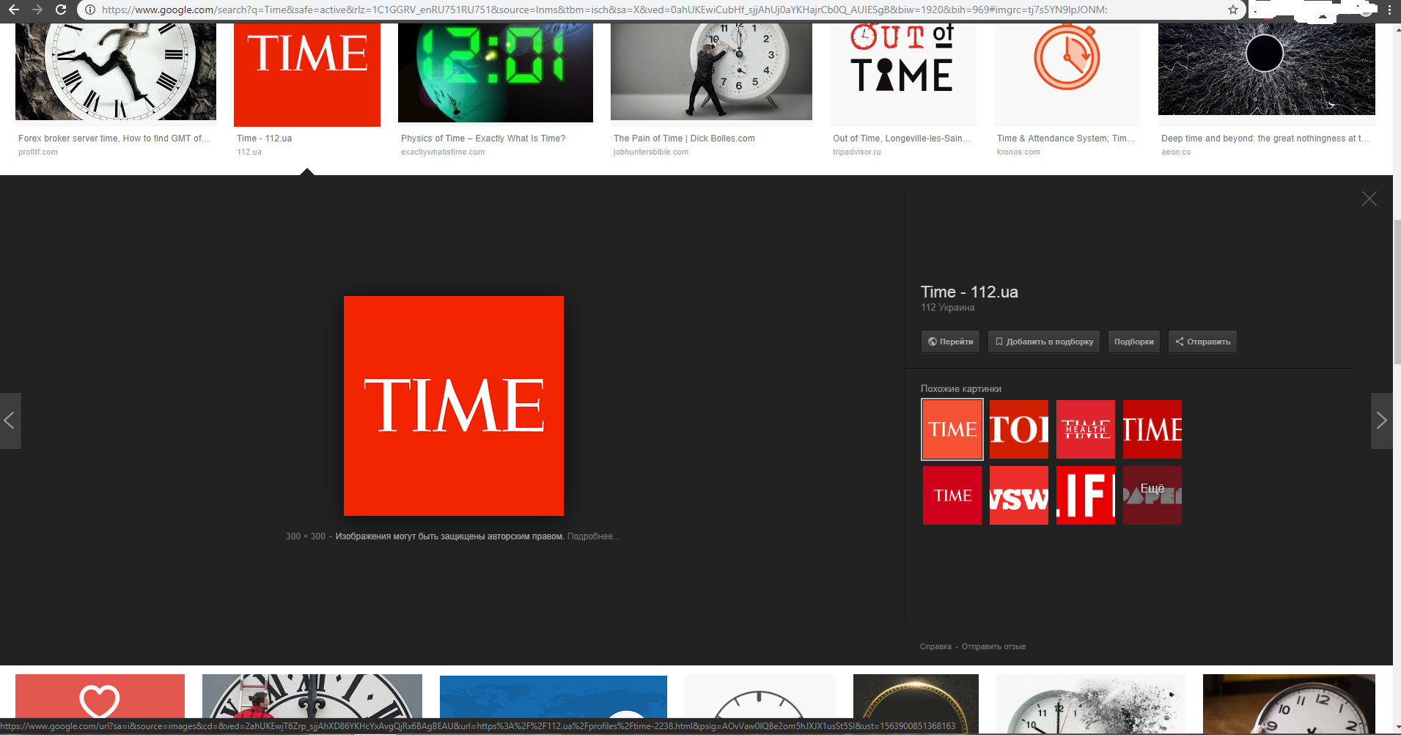Screen dimensions: 1401x735
Task: Click 'Physics of Time' result caption
Action: point(483,138)
